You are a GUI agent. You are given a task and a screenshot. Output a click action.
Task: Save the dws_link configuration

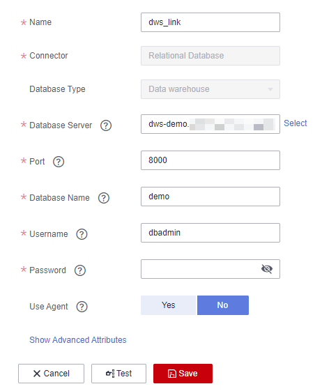point(183,374)
